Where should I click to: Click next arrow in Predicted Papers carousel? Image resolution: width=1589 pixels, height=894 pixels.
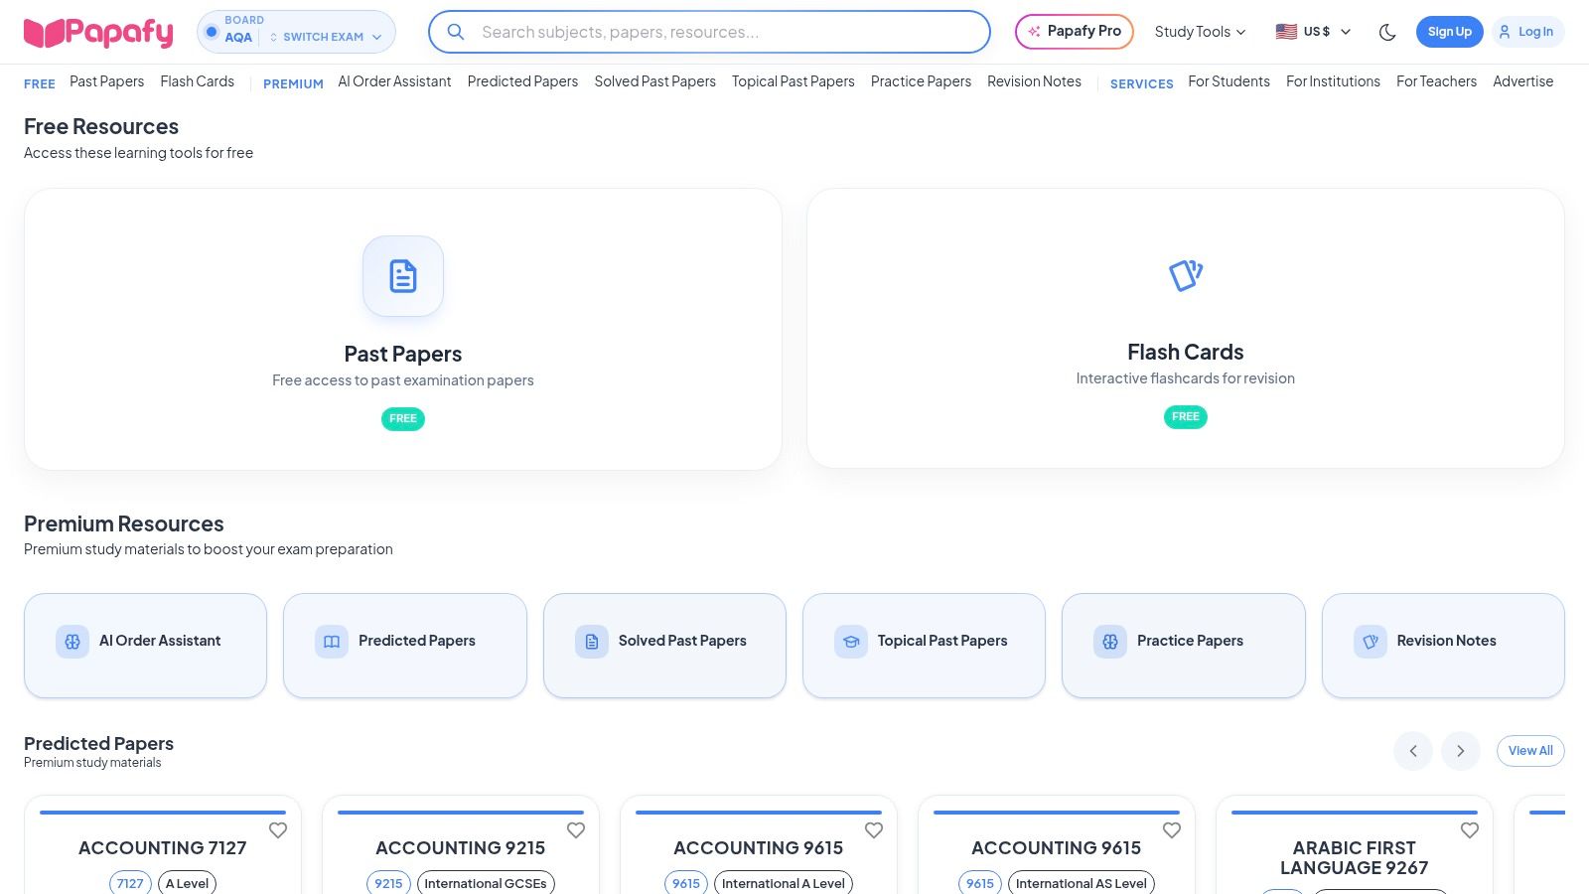point(1461,751)
